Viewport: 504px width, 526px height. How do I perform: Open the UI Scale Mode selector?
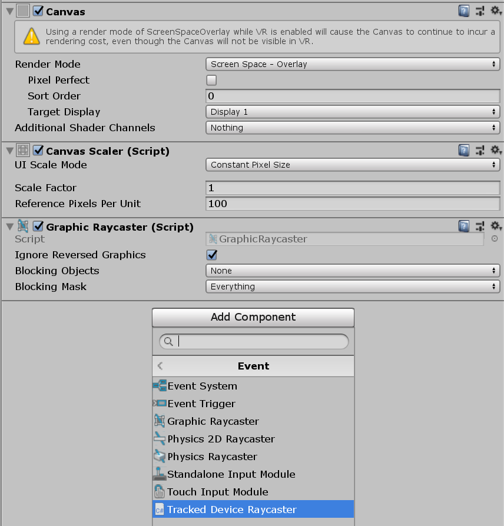coord(352,165)
